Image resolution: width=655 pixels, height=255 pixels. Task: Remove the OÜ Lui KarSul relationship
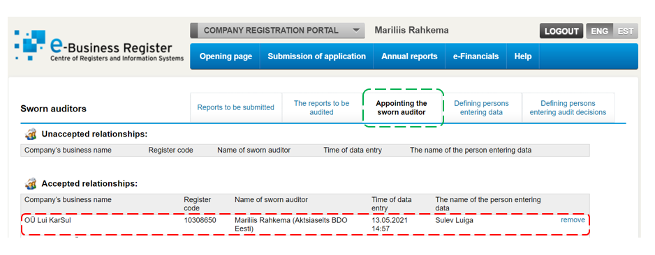tap(573, 220)
